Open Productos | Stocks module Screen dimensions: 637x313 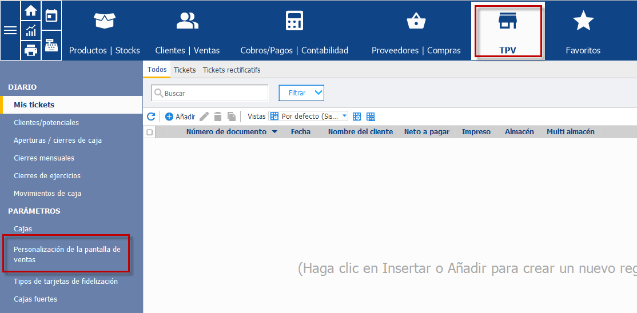(x=105, y=33)
